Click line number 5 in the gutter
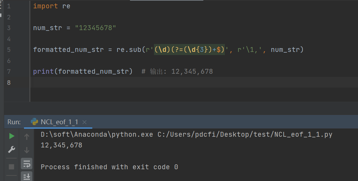The width and height of the screenshot is (358, 181). 9,49
